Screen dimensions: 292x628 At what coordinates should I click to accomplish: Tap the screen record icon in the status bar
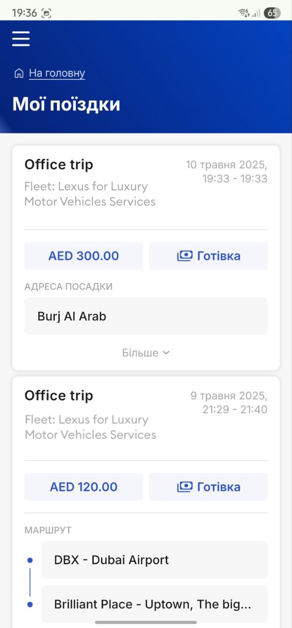[46, 13]
